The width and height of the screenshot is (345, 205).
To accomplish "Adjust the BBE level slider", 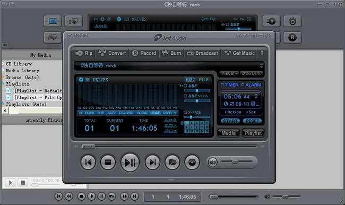I will tap(197, 91).
